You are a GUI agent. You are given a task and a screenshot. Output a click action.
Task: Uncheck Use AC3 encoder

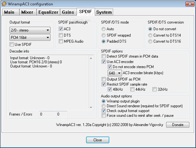[104, 61]
